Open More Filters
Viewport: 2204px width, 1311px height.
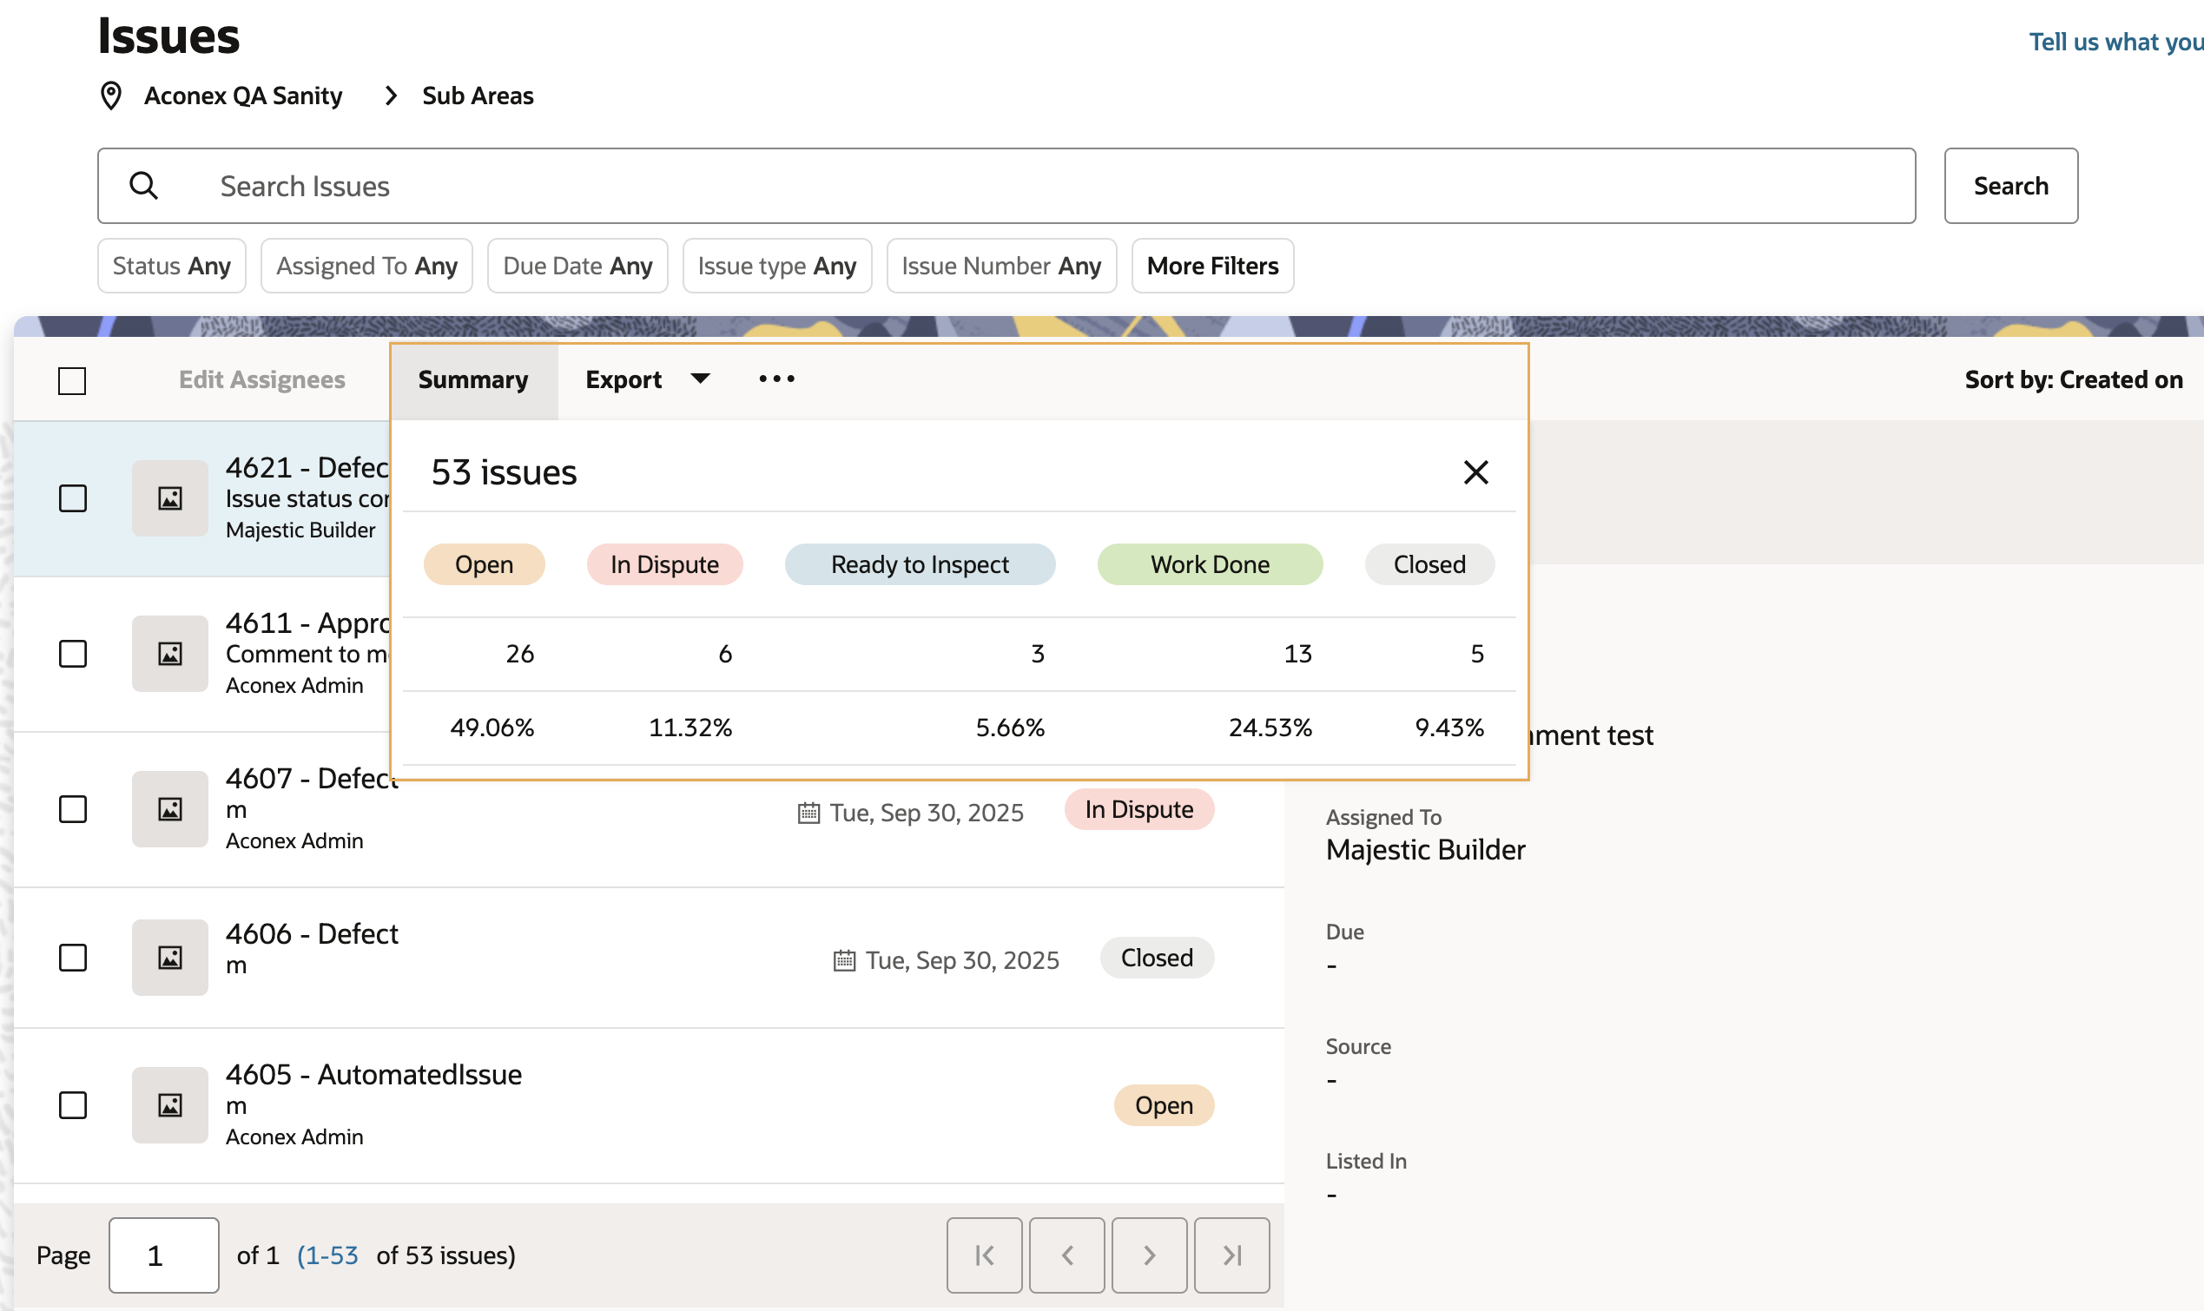point(1212,266)
